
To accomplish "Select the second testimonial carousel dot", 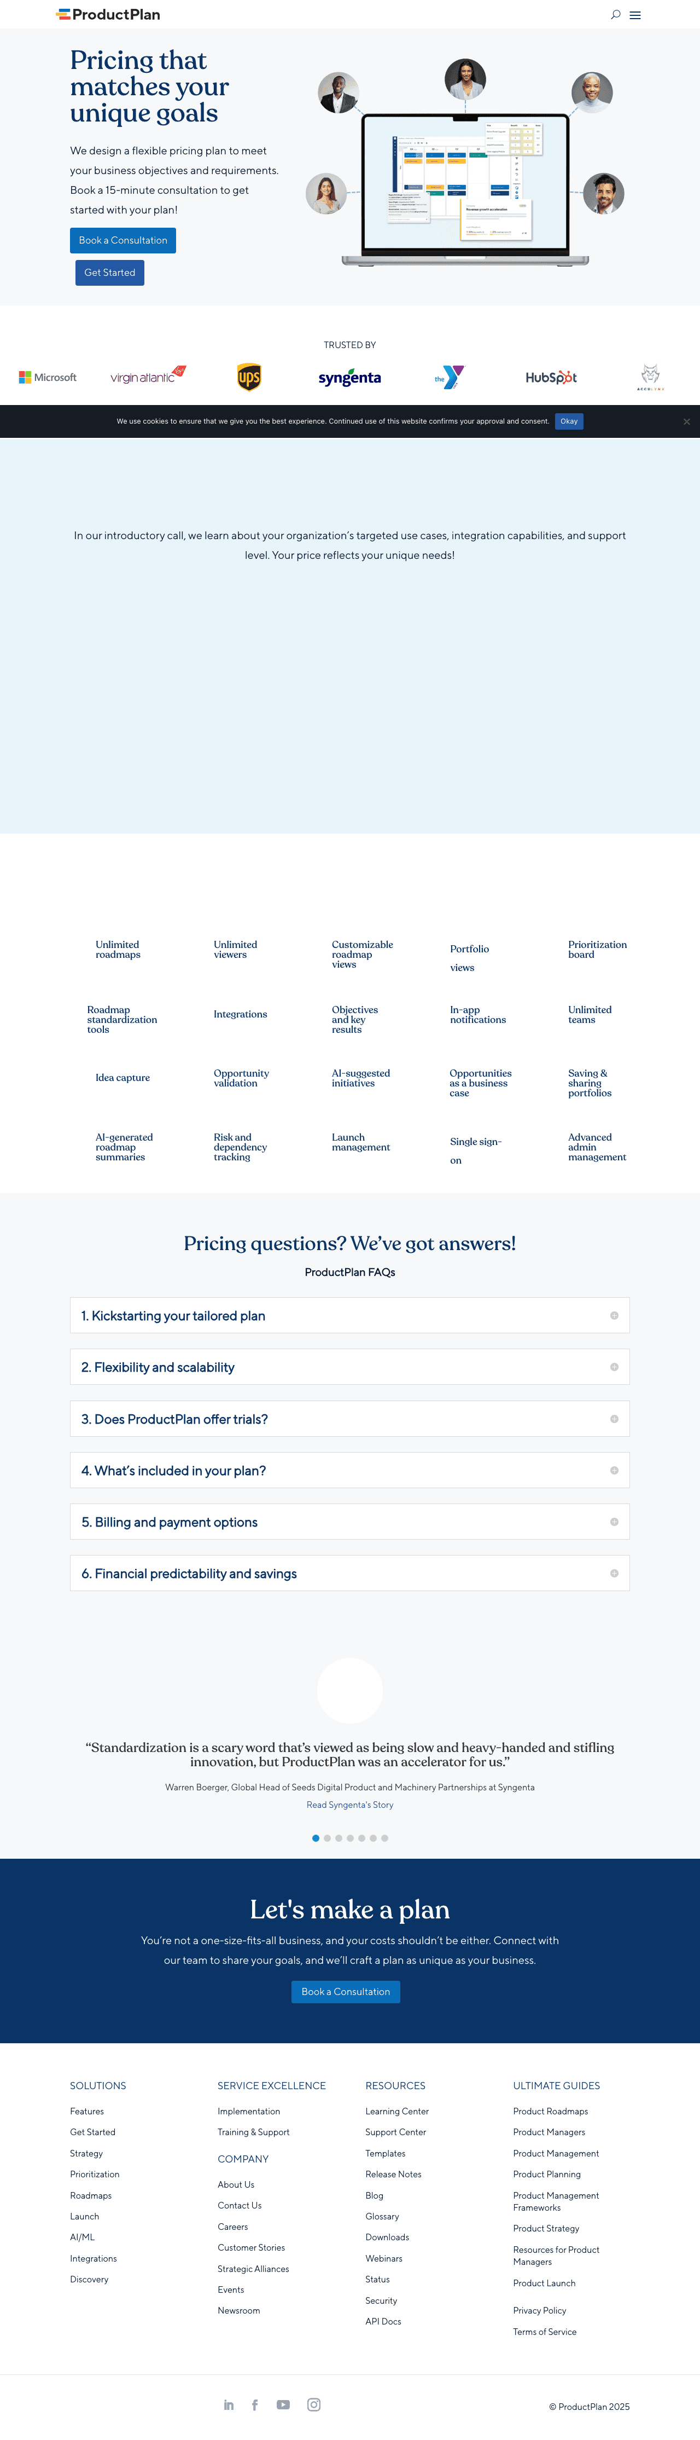I will (x=326, y=1837).
